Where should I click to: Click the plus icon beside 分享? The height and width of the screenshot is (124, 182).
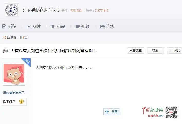107,112
